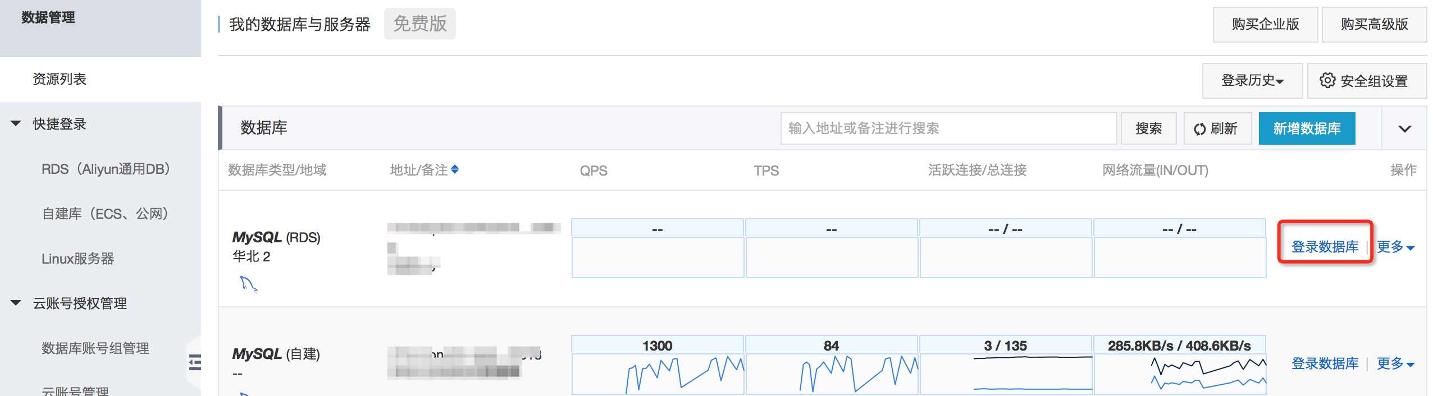Click the TPS column header
The image size is (1433, 396).
[766, 171]
